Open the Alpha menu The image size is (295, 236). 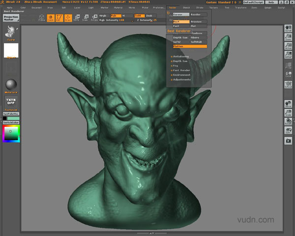pos(10,8)
